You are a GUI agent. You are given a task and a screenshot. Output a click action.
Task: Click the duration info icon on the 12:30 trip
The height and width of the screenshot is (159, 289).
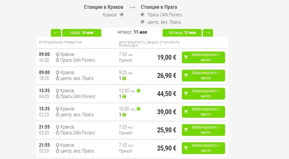pyautogui.click(x=139, y=90)
